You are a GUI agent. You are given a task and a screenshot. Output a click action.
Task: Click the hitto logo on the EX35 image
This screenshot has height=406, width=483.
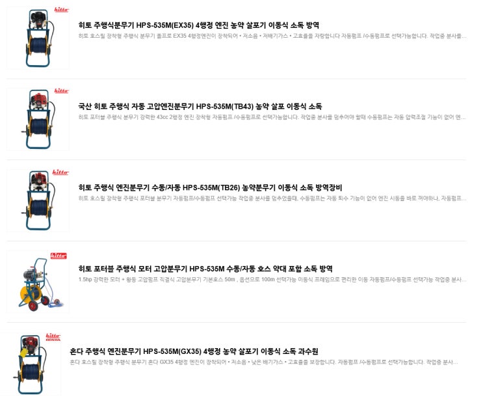61,10
